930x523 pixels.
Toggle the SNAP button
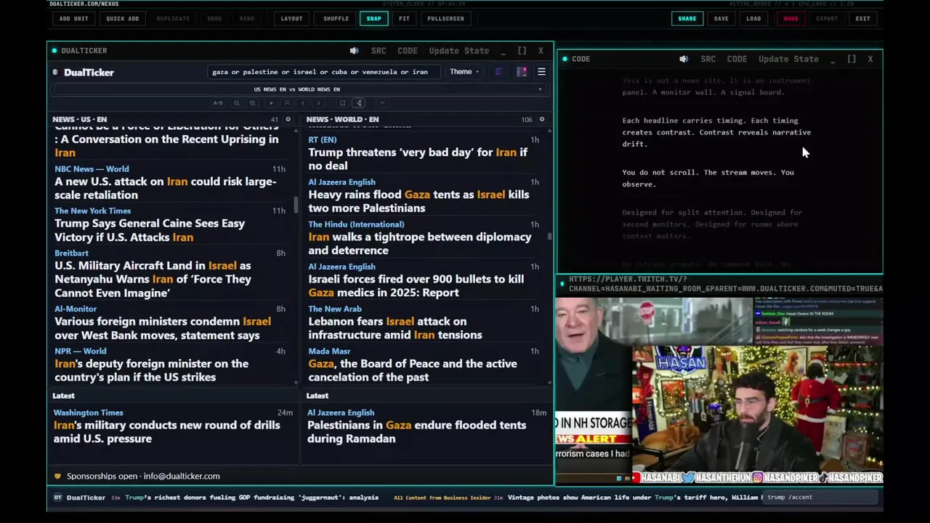(373, 19)
